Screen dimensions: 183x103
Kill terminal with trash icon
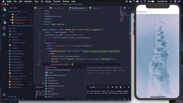(x=120, y=87)
